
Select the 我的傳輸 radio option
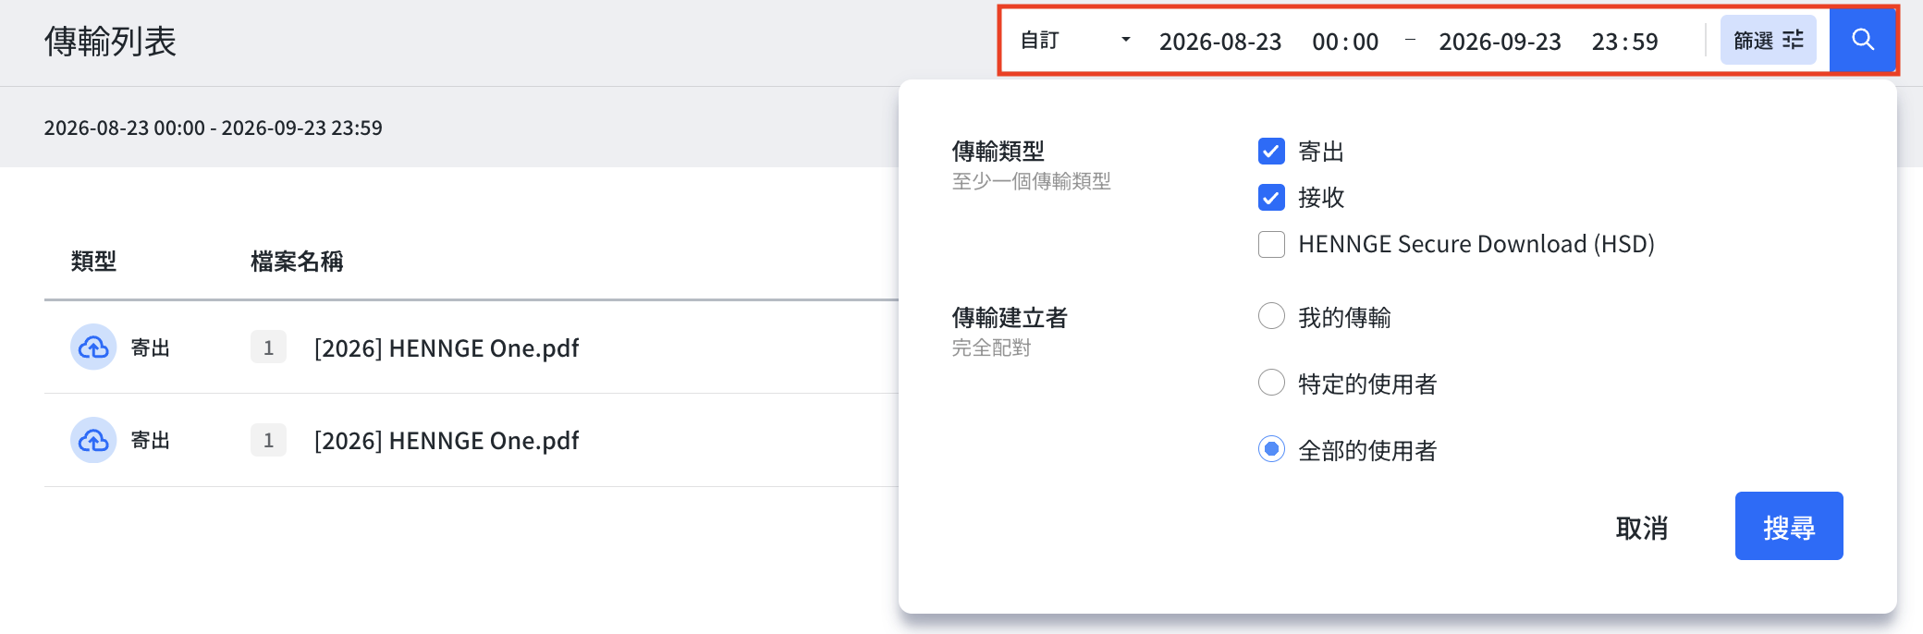[1271, 316]
